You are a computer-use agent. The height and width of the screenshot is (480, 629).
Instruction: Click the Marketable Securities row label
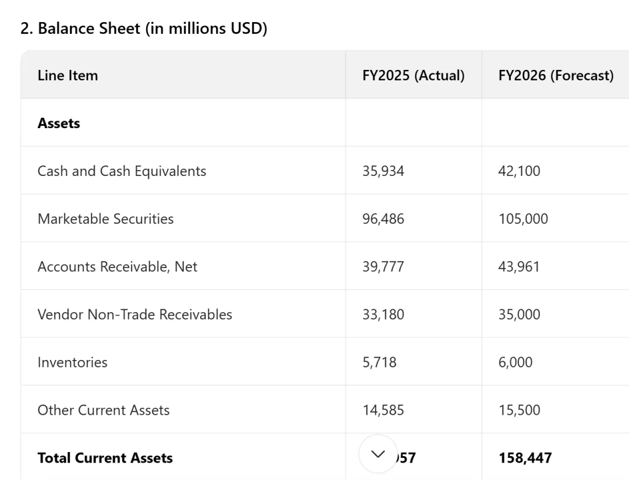[105, 218]
